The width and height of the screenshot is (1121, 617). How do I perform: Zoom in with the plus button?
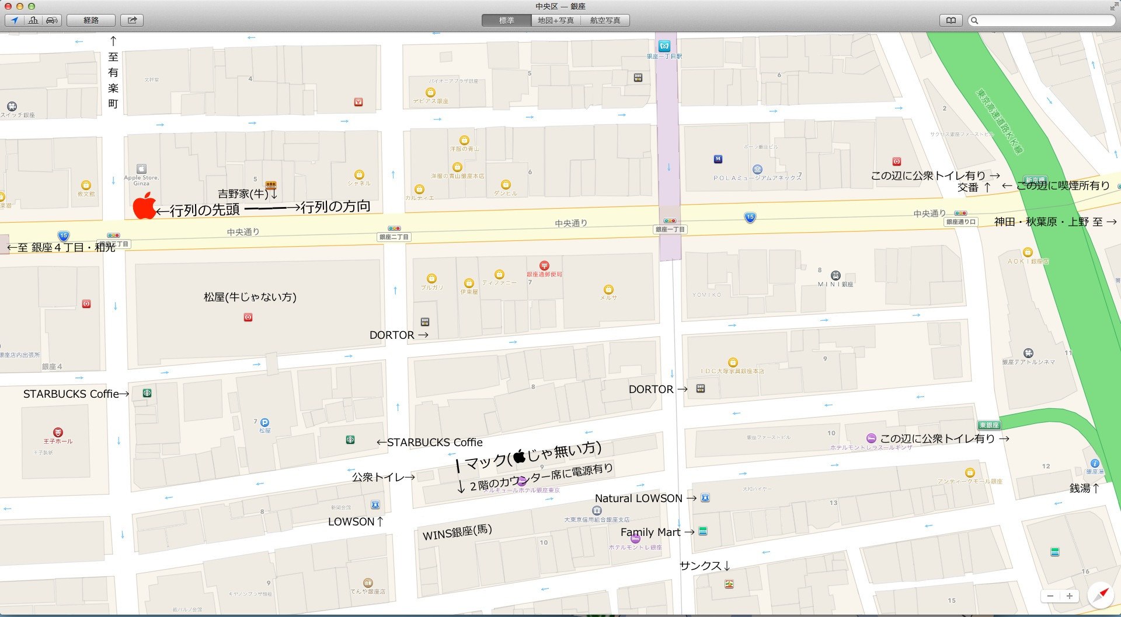(x=1069, y=596)
